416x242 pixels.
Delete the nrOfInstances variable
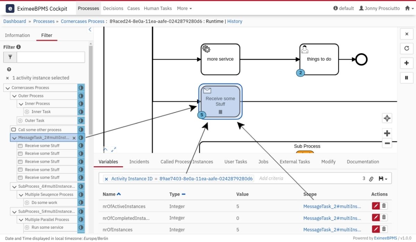tap(384, 229)
